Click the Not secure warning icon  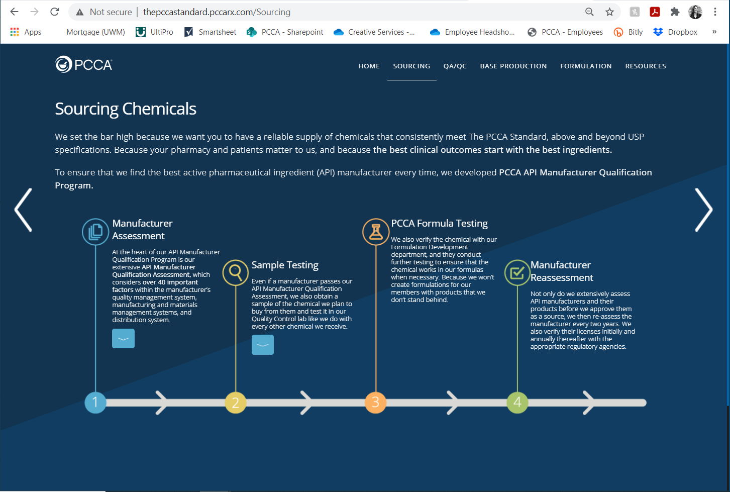pos(79,12)
